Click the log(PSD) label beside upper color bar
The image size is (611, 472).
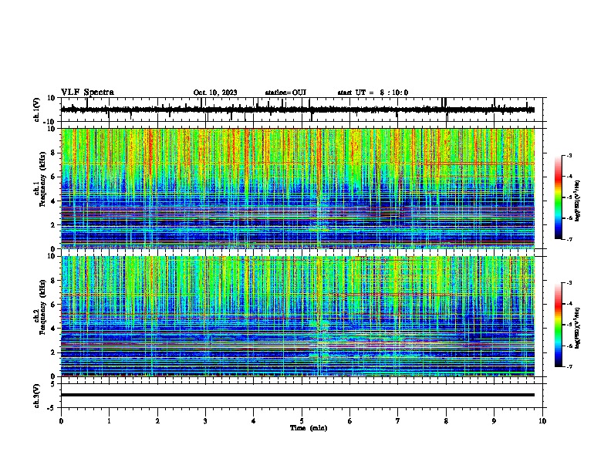578,201
